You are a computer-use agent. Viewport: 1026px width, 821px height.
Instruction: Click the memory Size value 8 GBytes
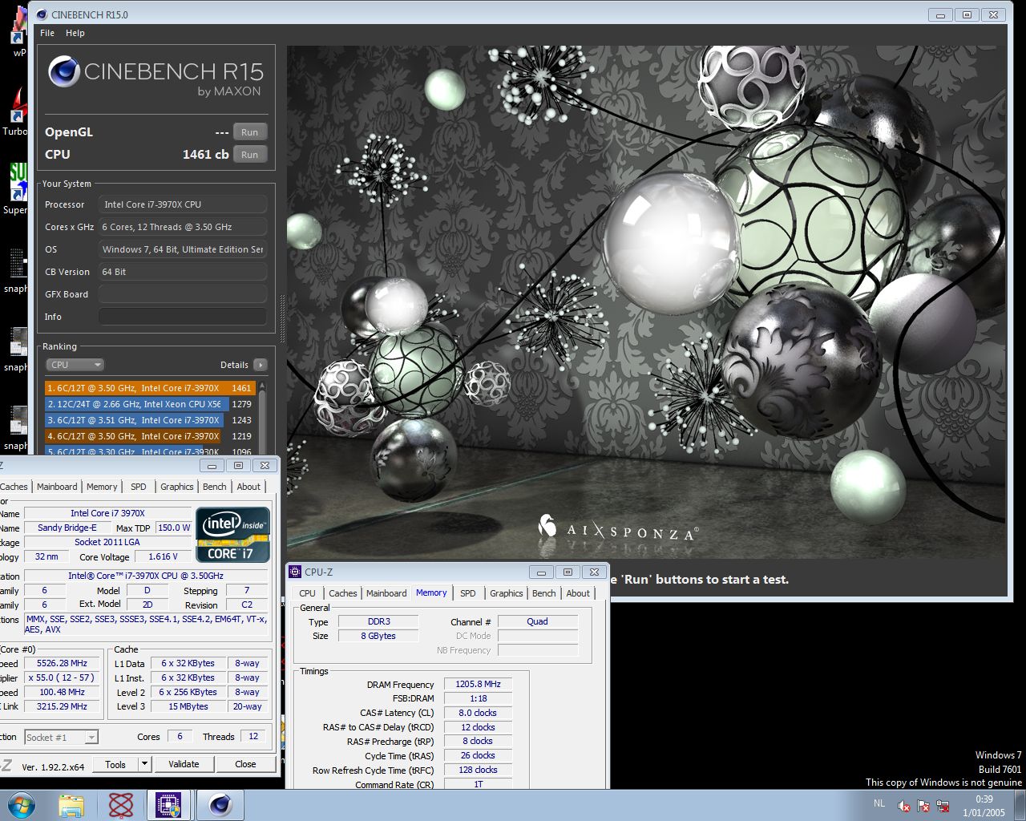(x=378, y=636)
